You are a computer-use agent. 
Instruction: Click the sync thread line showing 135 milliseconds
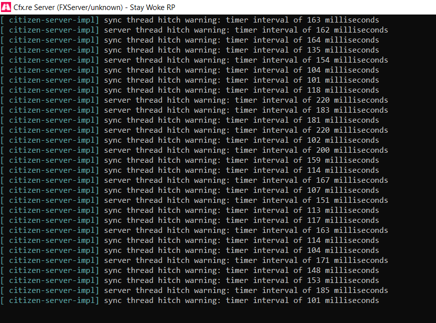coord(190,50)
